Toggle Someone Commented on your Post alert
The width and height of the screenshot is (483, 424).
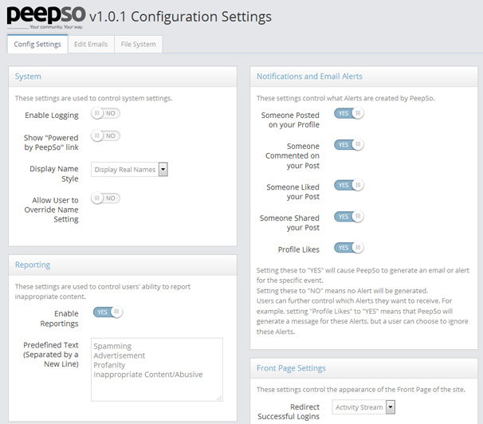click(x=348, y=144)
